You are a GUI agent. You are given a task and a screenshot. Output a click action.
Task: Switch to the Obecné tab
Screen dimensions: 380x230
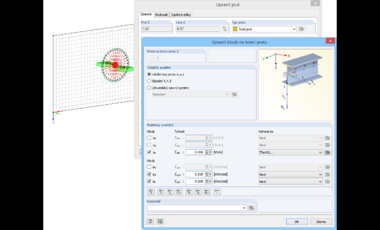click(146, 14)
